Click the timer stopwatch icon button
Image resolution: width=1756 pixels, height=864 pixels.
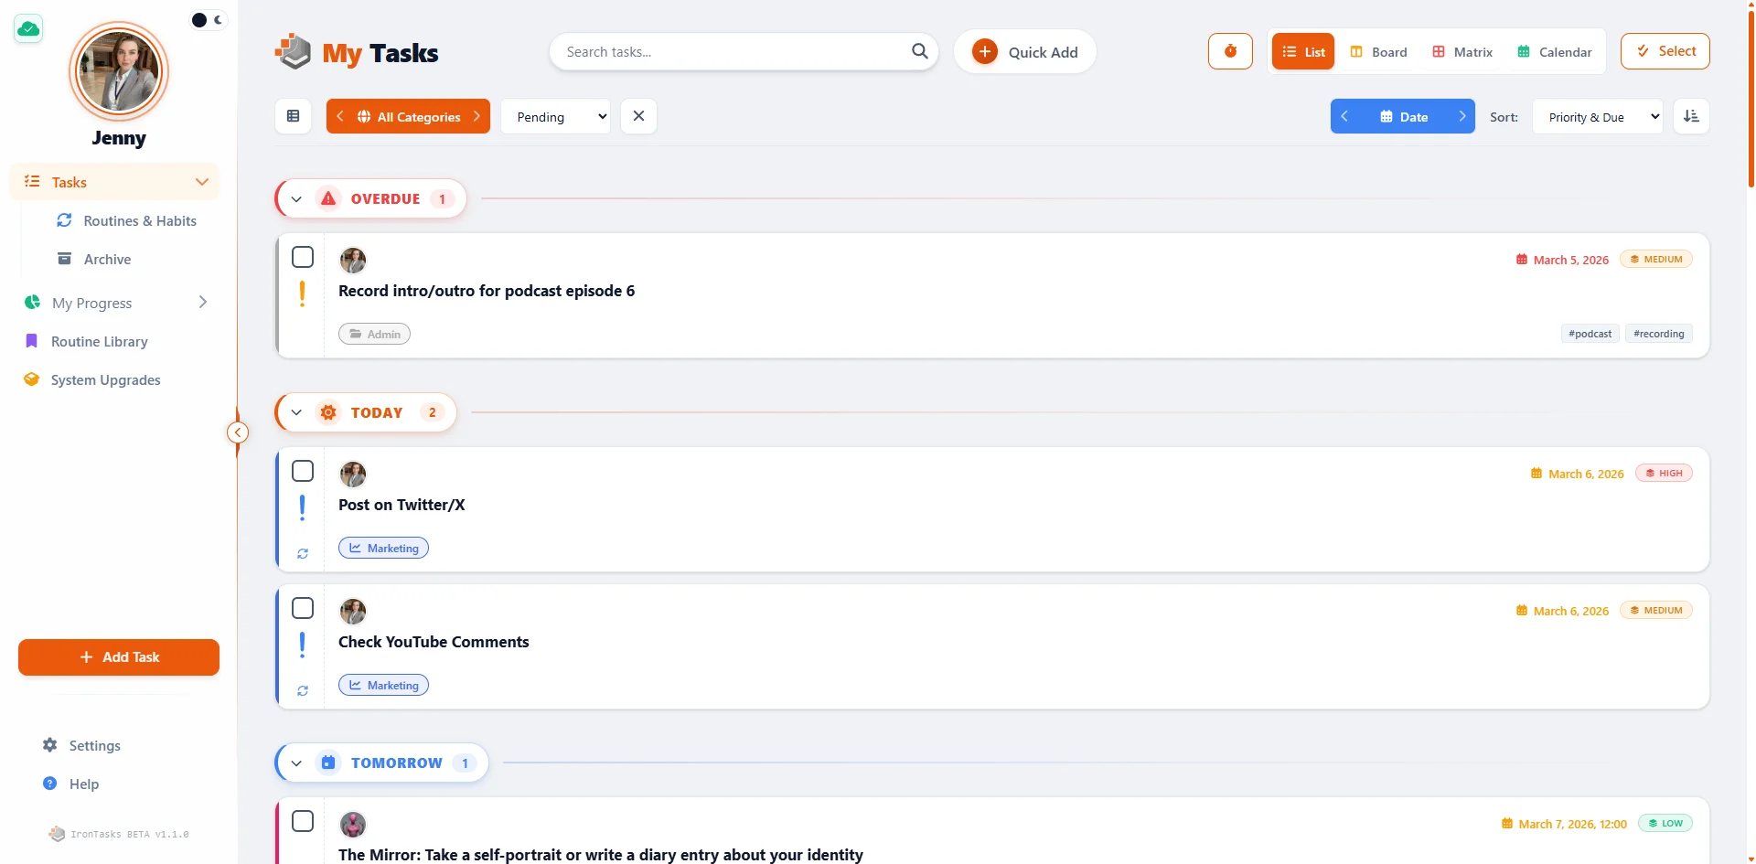click(1230, 51)
